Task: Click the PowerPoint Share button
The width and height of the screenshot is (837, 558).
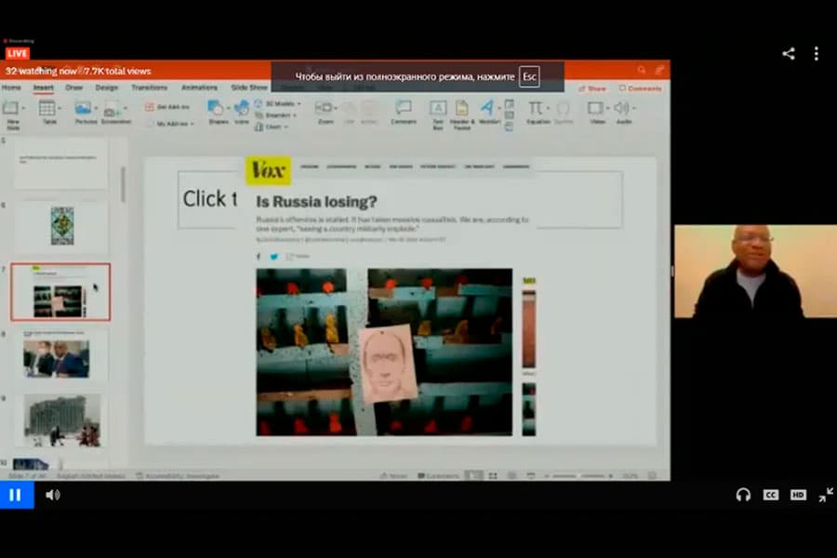Action: tap(592, 88)
